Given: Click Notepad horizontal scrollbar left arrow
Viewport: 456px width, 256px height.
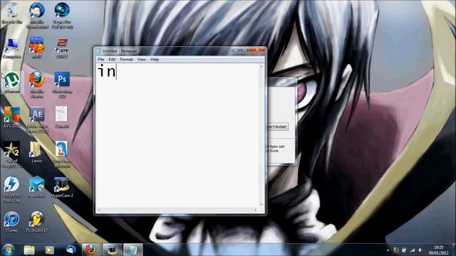Looking at the screenshot, I should 99,210.
